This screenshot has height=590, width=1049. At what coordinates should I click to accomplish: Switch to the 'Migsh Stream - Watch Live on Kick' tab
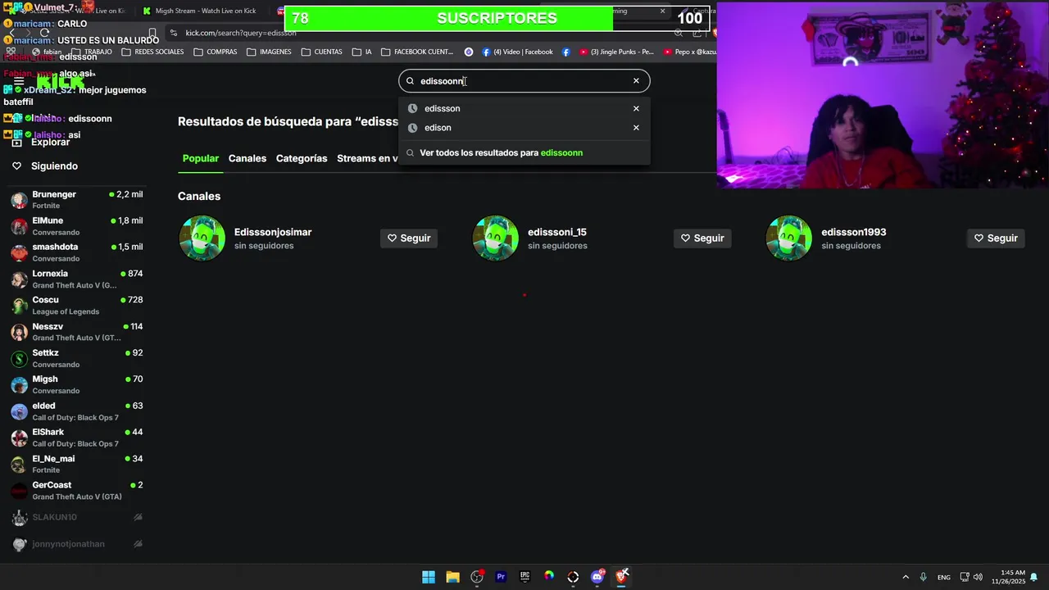204,11
